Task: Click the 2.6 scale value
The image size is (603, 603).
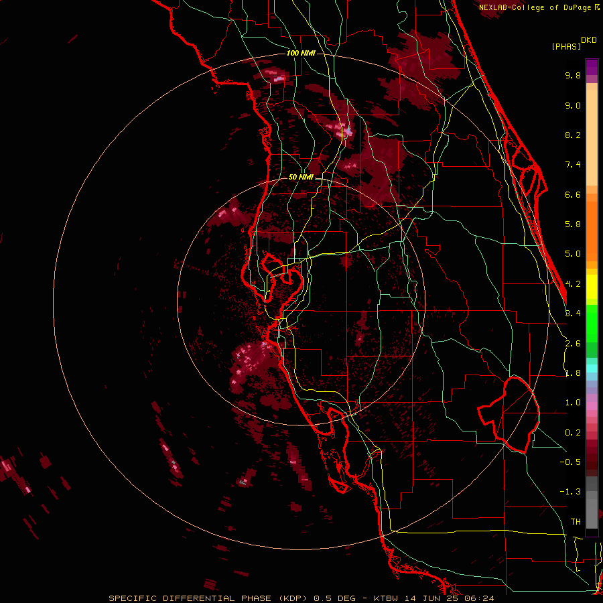Action: (573, 344)
